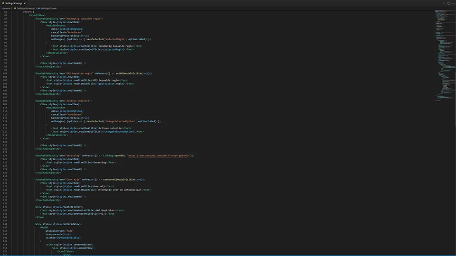Click 'Informatie over de ontwikkelaar' text

coord(119,190)
